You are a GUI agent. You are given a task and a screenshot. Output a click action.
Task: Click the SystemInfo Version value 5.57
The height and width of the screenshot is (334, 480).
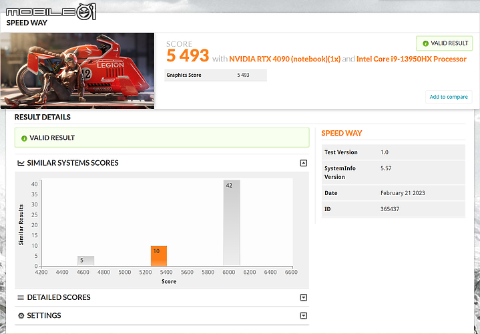(386, 168)
